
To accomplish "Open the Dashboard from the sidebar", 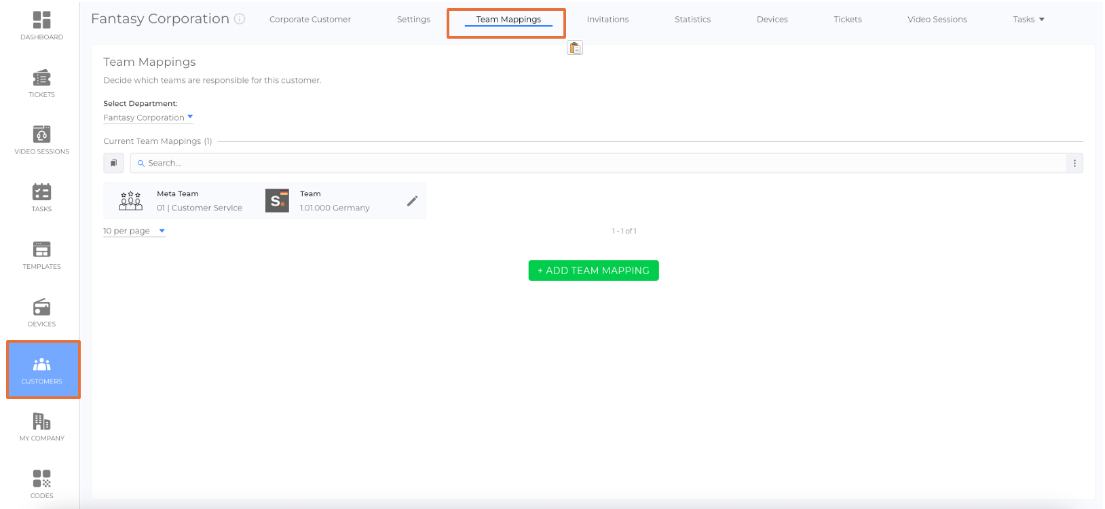I will (x=41, y=26).
